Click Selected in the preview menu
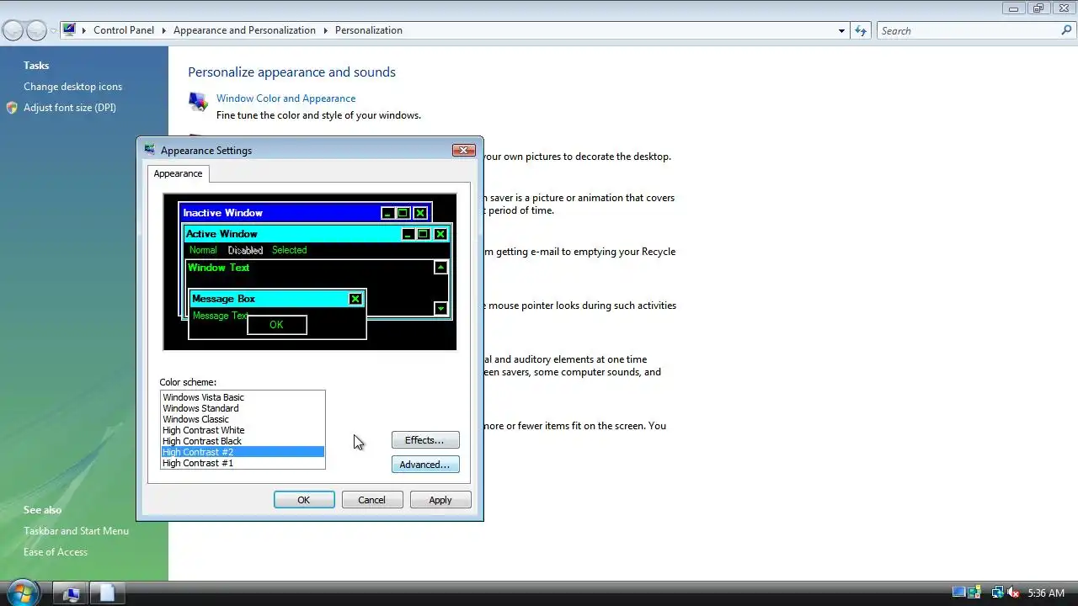The image size is (1078, 606). point(290,250)
